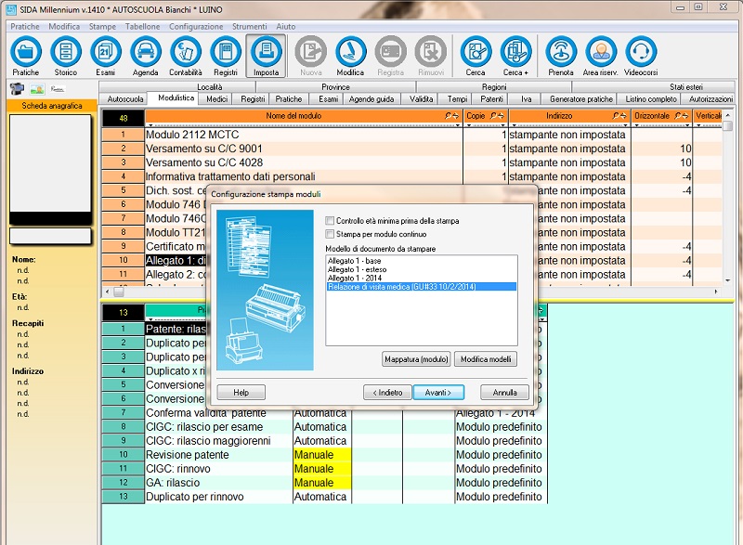
Task: Open the Videocorsi headset icon
Action: pos(641,56)
